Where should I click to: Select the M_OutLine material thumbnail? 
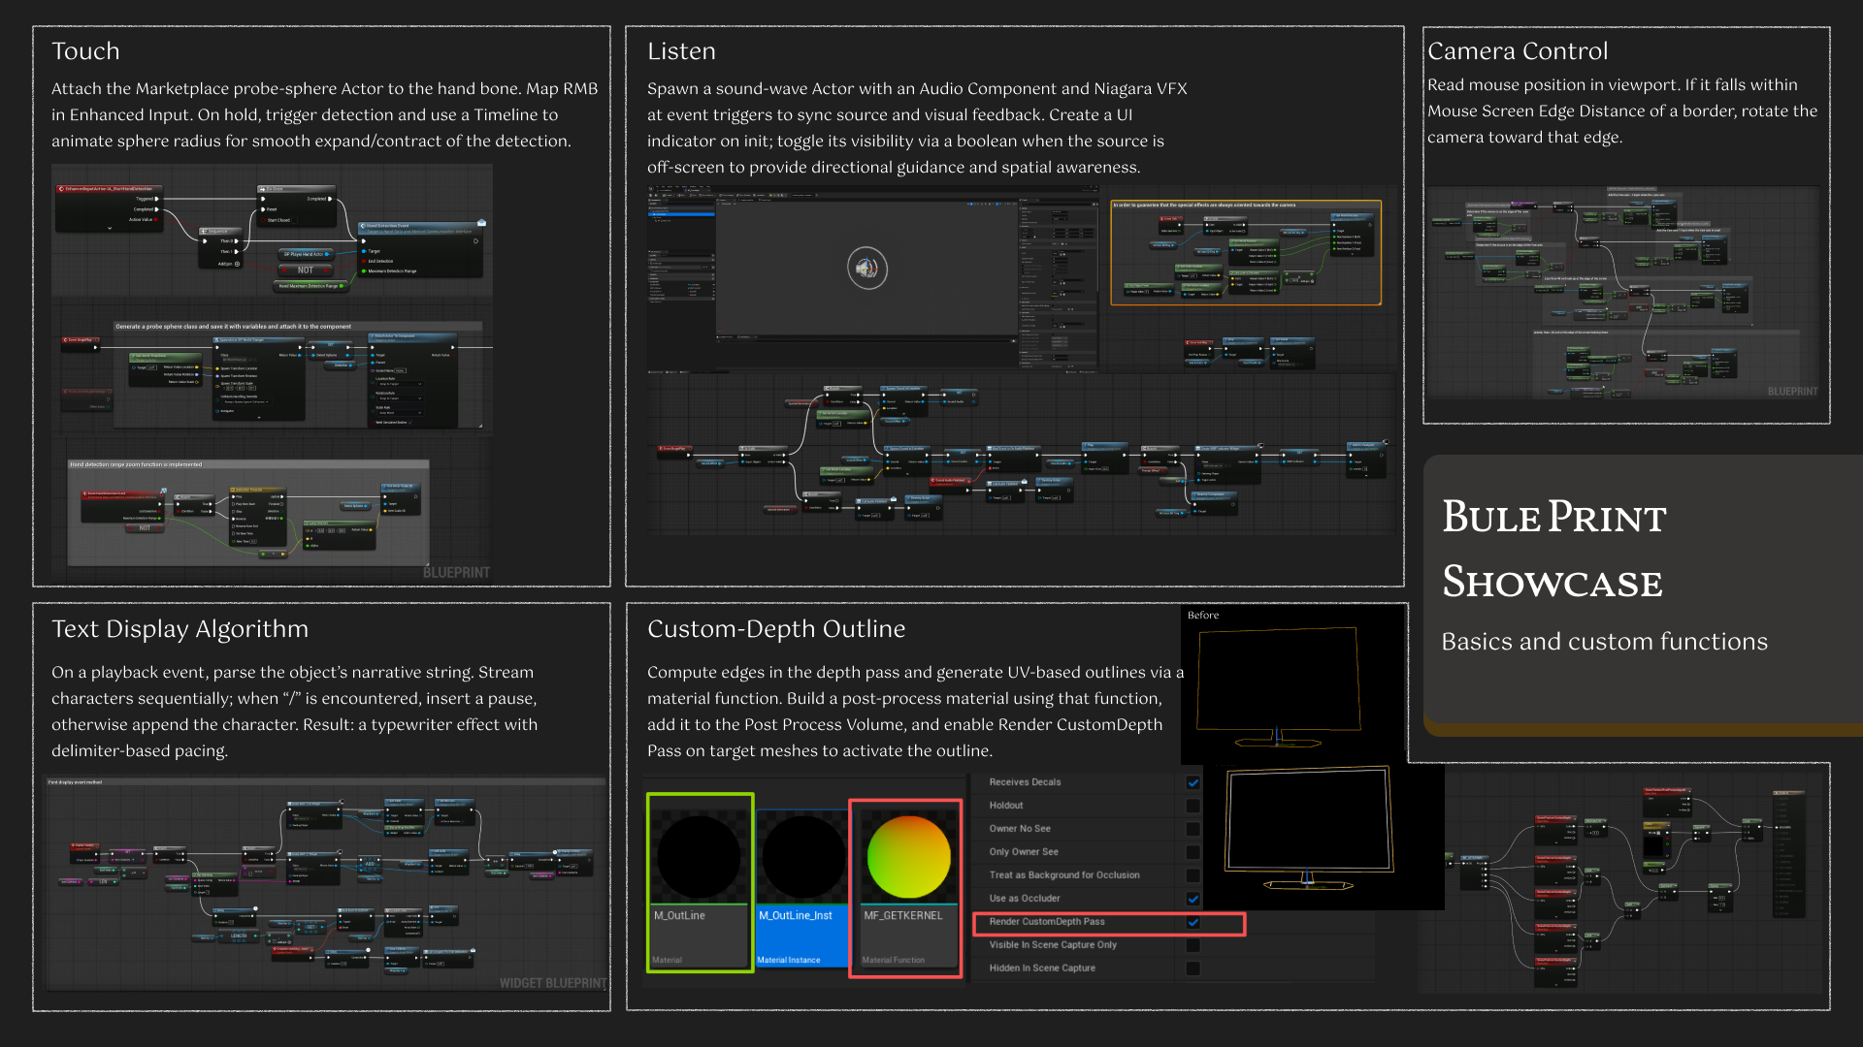[699, 859]
